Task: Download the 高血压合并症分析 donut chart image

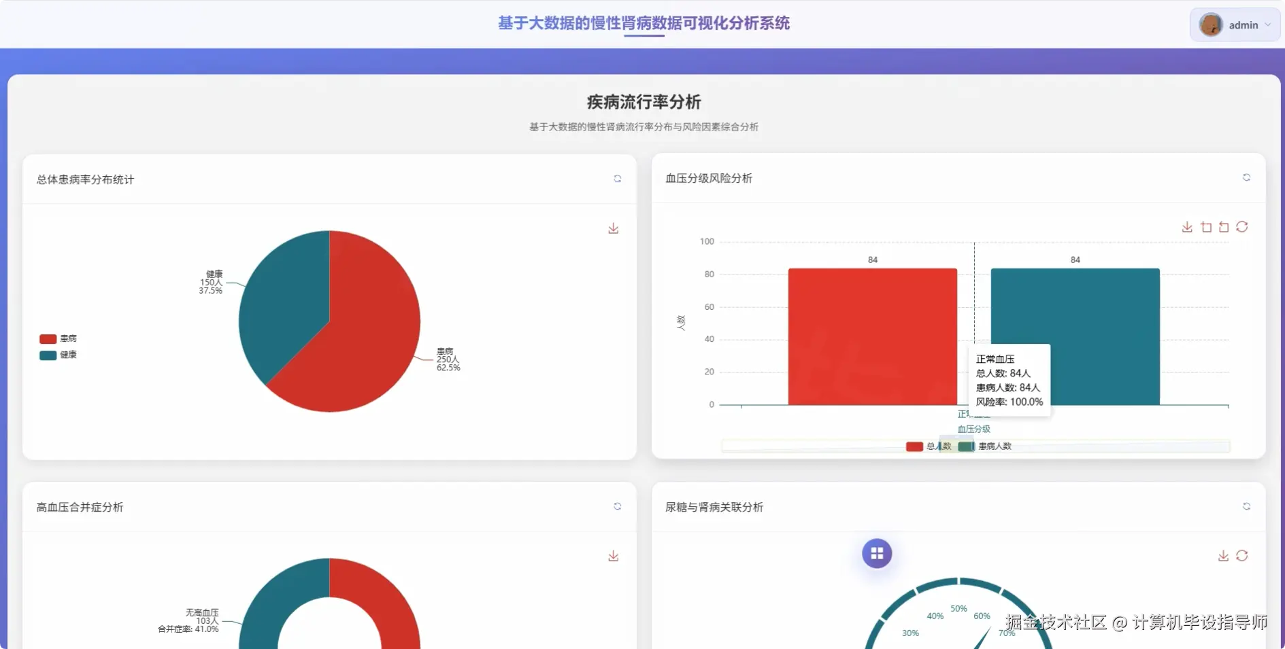Action: pyautogui.click(x=614, y=555)
